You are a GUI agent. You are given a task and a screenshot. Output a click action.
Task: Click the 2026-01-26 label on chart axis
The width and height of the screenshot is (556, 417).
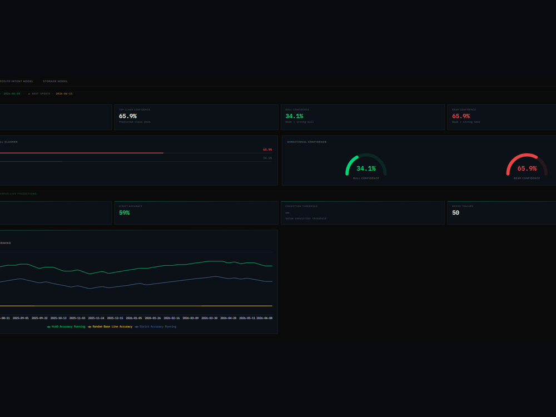tap(153, 318)
